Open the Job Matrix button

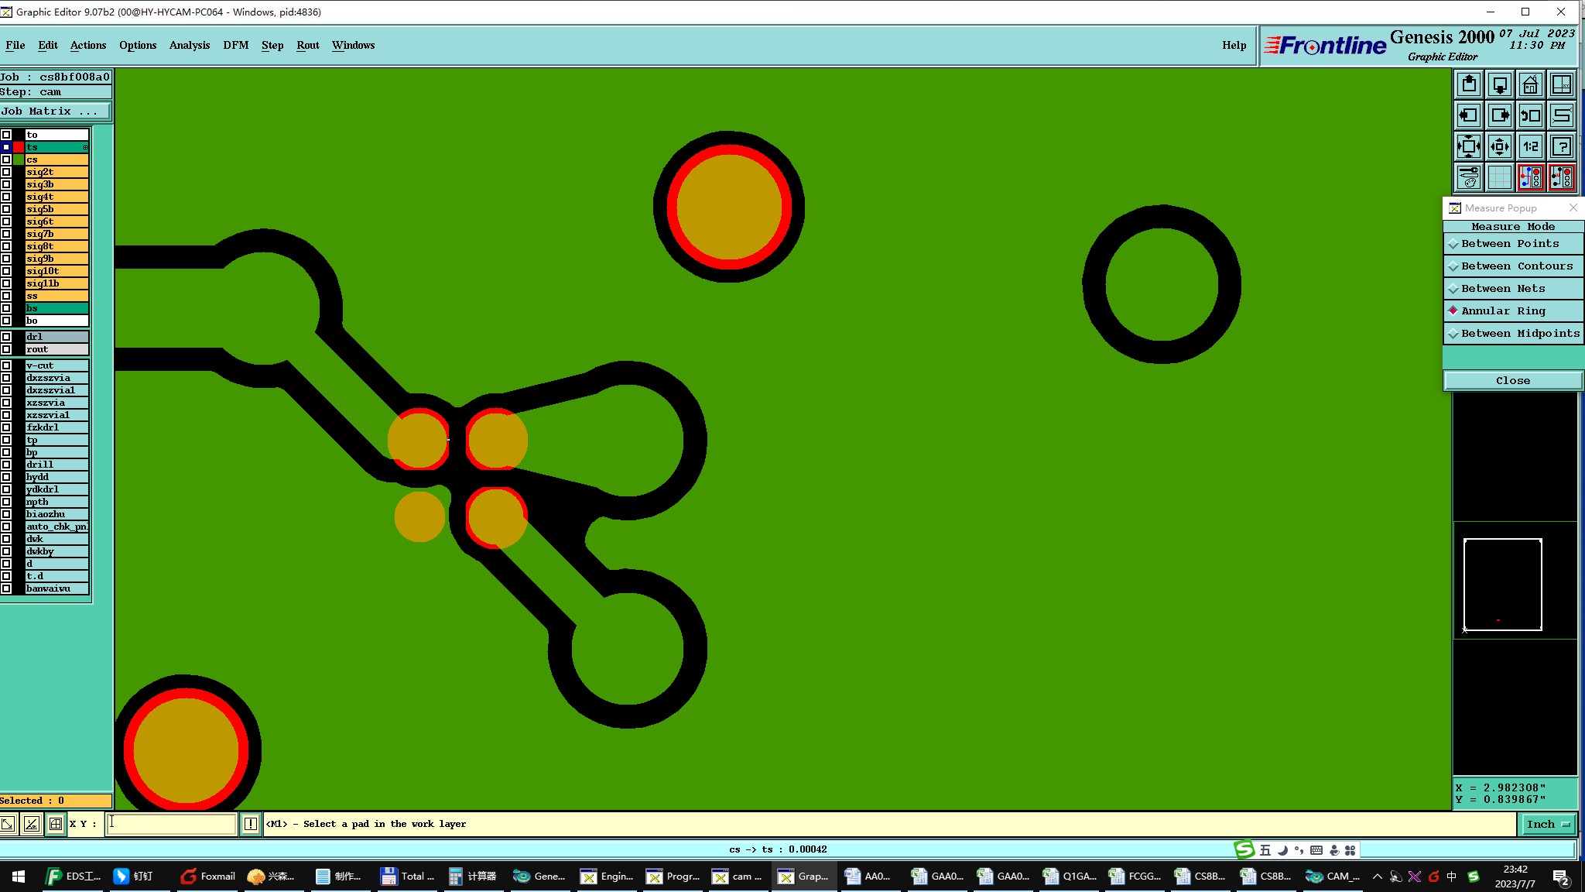coord(54,111)
